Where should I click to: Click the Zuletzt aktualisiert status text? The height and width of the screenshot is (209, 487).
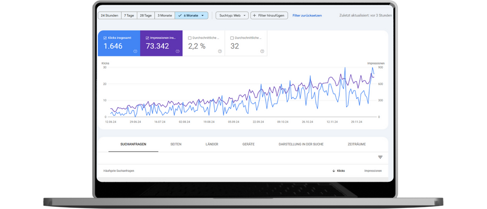[x=366, y=16]
